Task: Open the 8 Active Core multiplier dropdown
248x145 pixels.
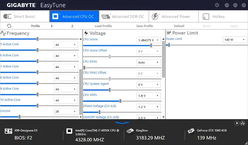Action: coord(66,78)
